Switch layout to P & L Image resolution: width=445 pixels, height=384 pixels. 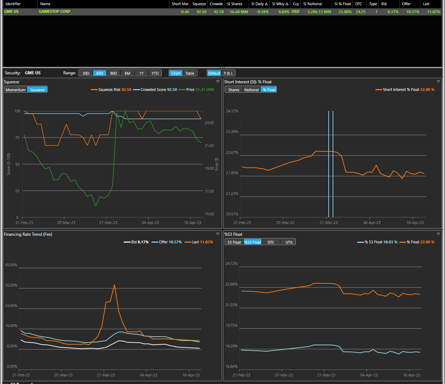(228, 73)
